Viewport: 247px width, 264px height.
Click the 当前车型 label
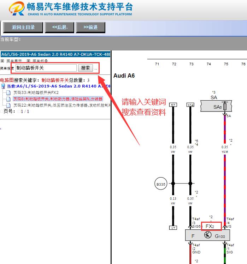(x=10, y=40)
